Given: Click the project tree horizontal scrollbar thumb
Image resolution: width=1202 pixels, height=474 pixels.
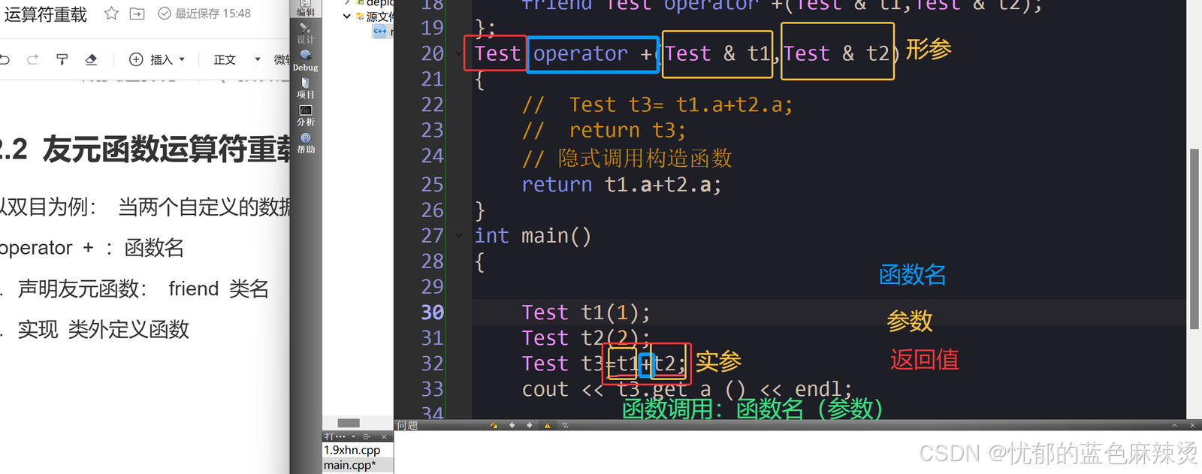Looking at the screenshot, I should click(349, 423).
